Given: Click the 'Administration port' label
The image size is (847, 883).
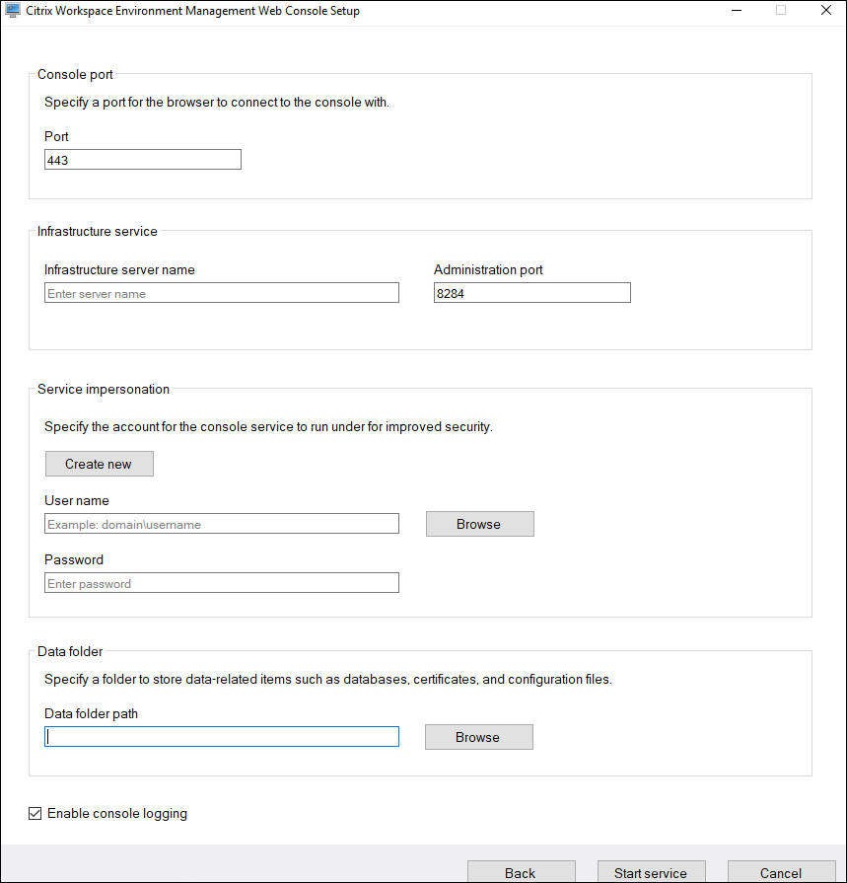Looking at the screenshot, I should point(488,269).
